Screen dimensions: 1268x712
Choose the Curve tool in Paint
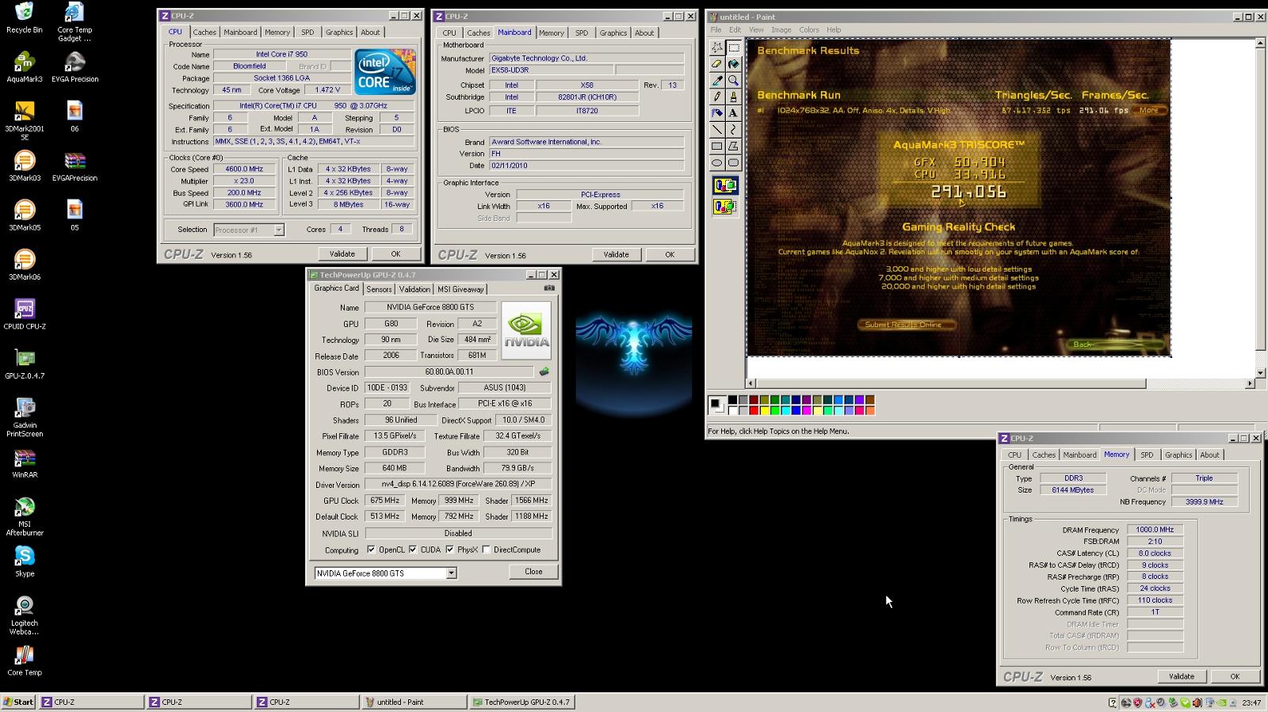pyautogui.click(x=734, y=130)
